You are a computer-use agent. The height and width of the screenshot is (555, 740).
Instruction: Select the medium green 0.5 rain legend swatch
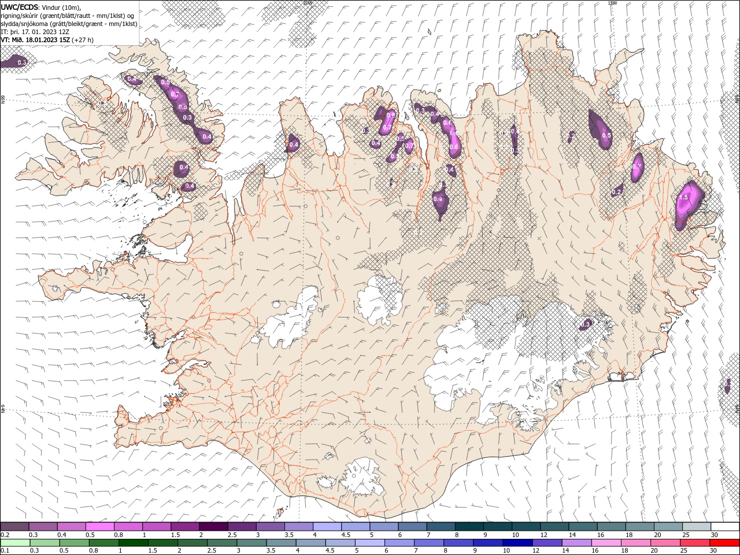pos(74,542)
